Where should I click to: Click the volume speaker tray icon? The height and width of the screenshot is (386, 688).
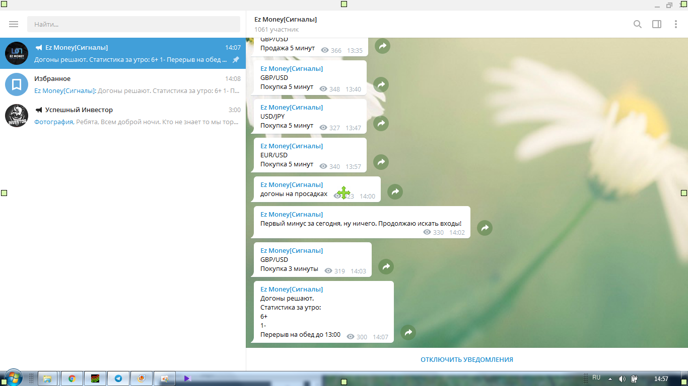(622, 379)
